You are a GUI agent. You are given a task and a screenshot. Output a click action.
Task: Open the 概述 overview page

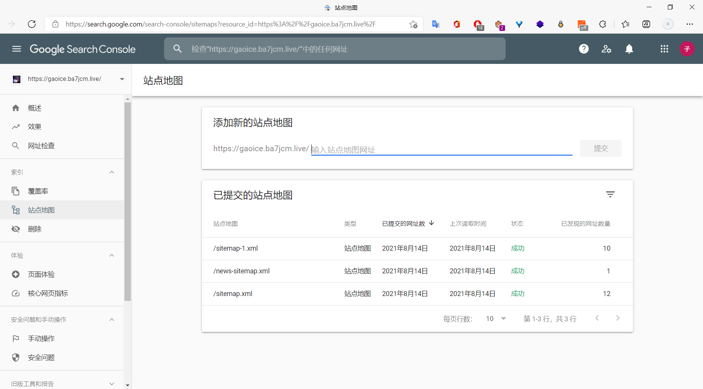click(62, 108)
